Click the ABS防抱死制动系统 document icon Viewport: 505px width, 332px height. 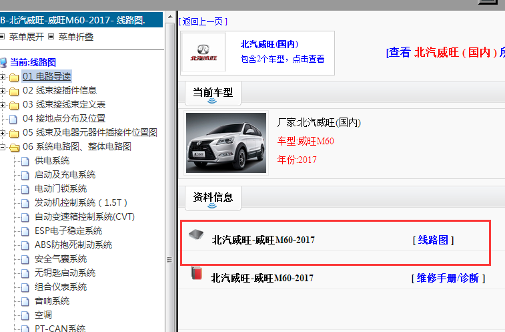pos(25,245)
